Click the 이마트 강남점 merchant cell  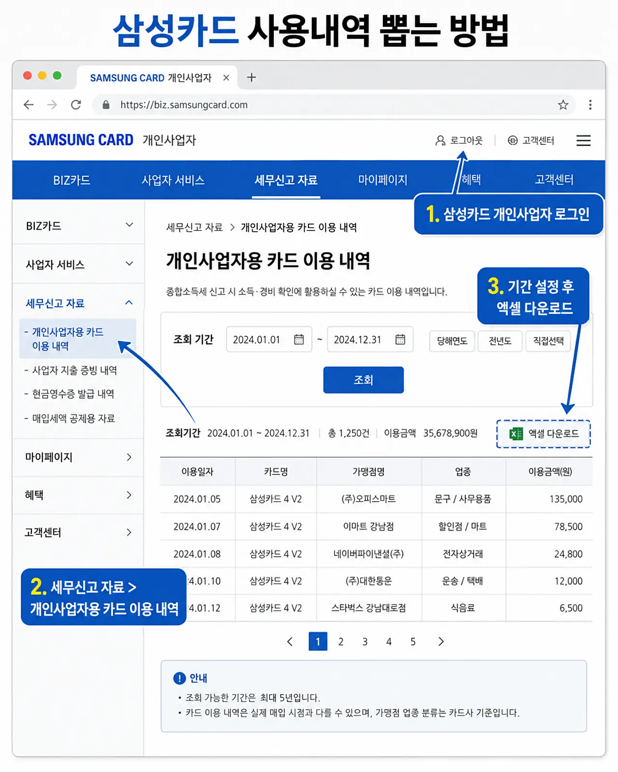click(x=368, y=527)
